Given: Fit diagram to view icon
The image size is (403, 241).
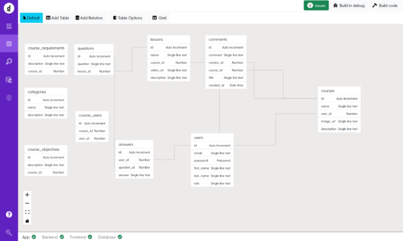Looking at the screenshot, I should pos(27,212).
